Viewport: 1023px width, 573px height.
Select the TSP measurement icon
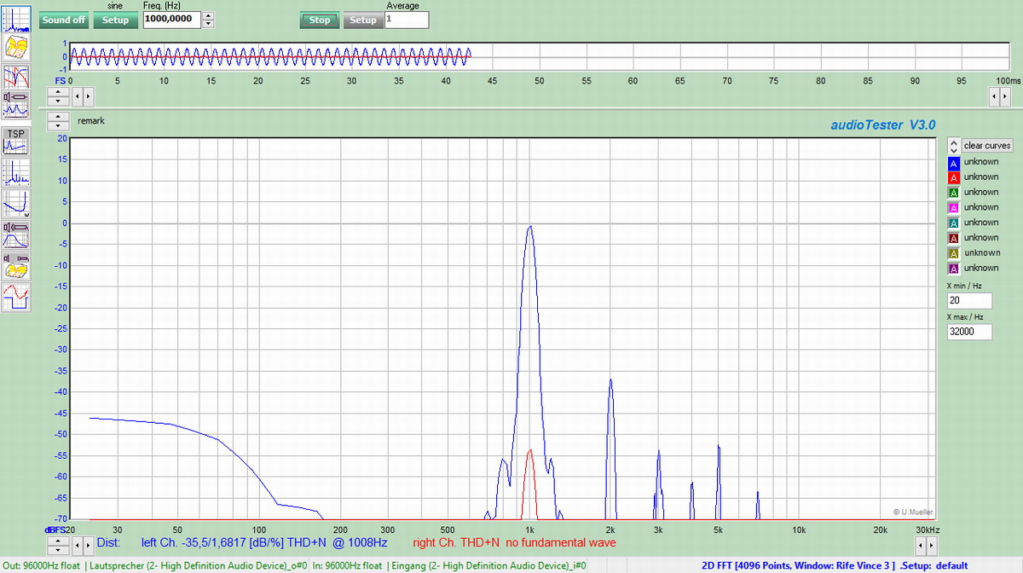tap(16, 141)
